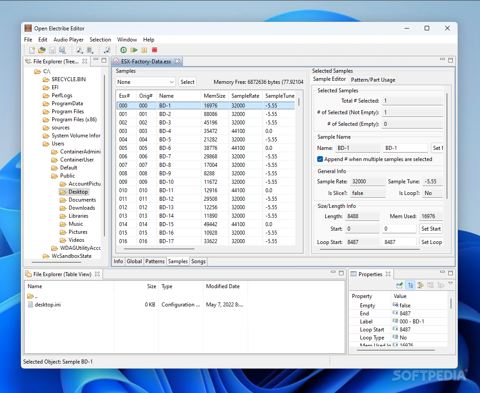
Task: Maximize the Properties panel
Action: (x=451, y=273)
